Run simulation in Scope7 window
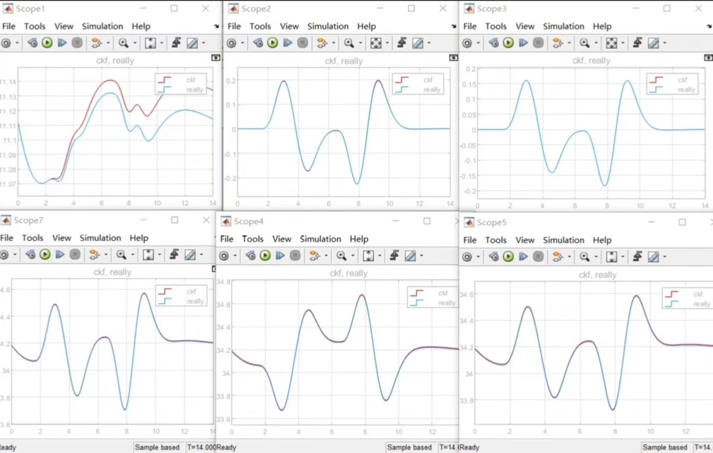 [x=45, y=255]
